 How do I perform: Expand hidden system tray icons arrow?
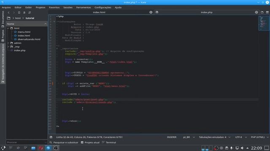[248, 148]
